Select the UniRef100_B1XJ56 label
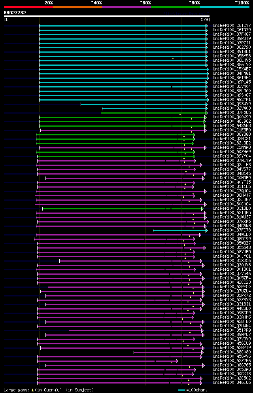The width and height of the screenshot is (253, 393). tap(232, 261)
